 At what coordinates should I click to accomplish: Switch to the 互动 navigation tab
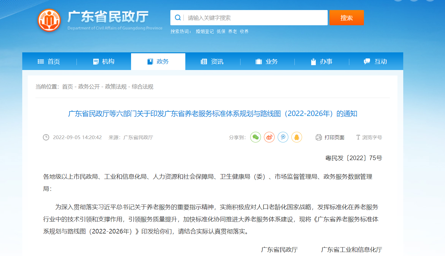376,61
